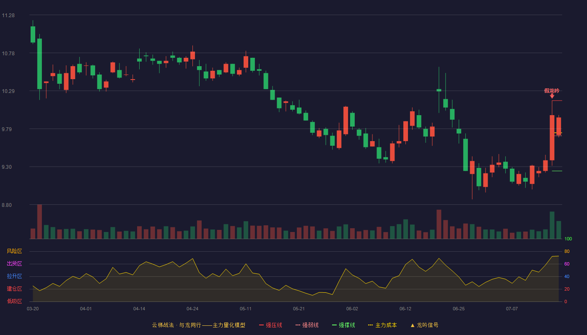Select the 风险区 zone label
The width and height of the screenshot is (587, 335).
click(x=14, y=251)
